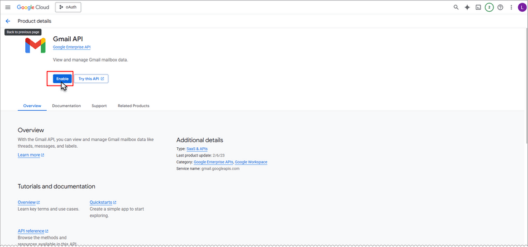528x247 pixels.
Task: Enable the Gmail API
Action: (62, 78)
